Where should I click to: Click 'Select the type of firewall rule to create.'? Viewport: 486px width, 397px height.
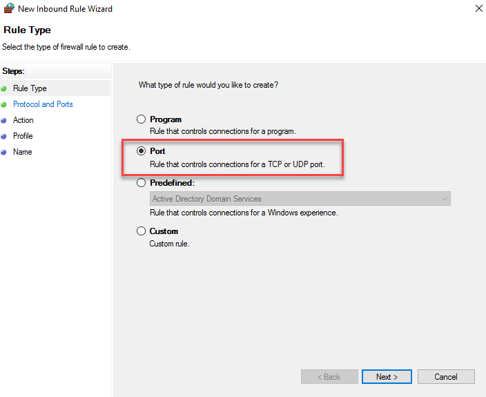pos(66,47)
